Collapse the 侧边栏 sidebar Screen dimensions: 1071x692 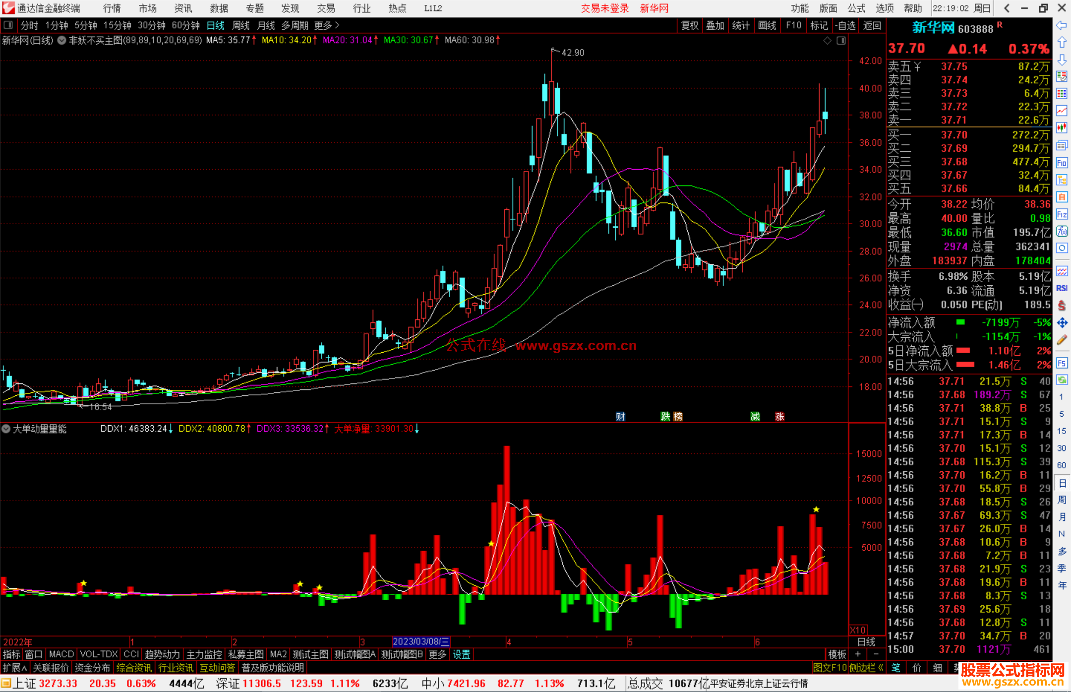[866, 668]
